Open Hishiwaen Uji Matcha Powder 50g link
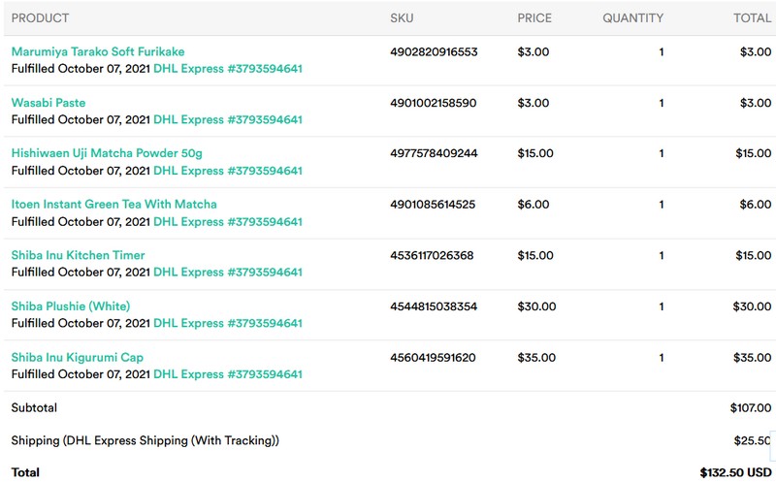The image size is (776, 482). click(x=107, y=153)
